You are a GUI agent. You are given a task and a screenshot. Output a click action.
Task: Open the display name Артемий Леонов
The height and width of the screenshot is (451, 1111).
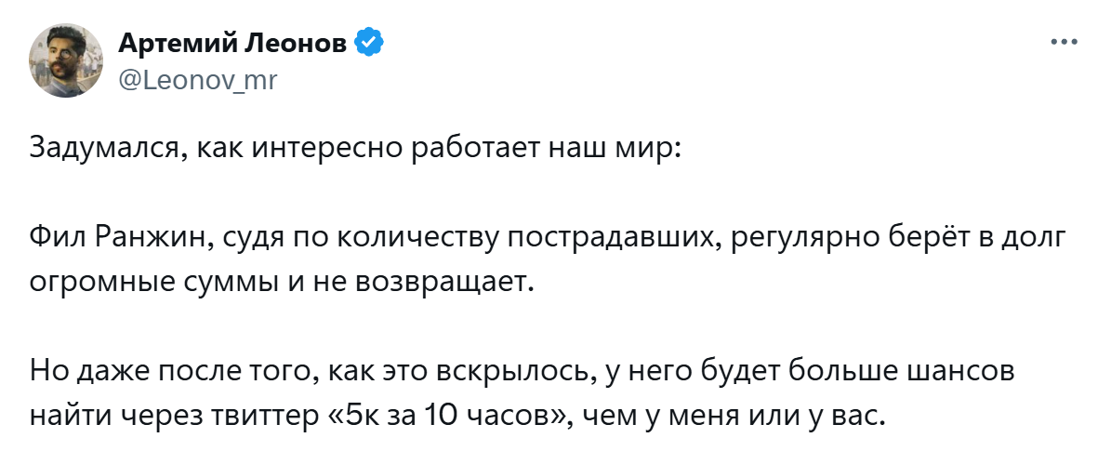tap(232, 44)
